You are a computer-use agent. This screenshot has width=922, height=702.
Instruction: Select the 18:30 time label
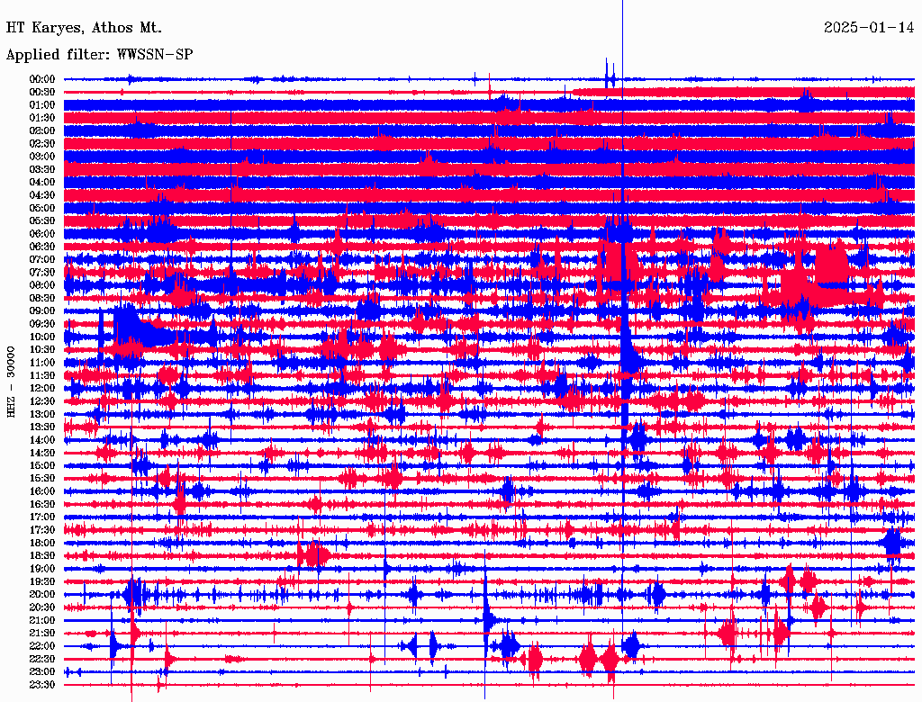click(x=42, y=556)
